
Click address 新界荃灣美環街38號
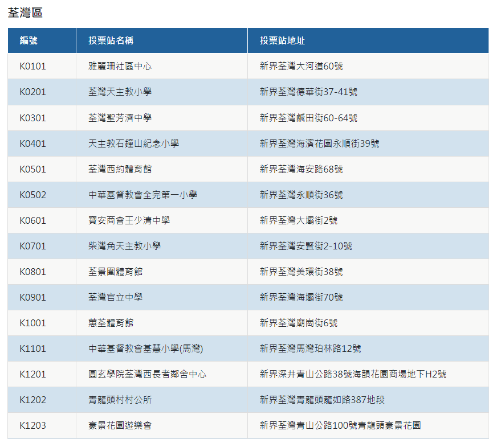click(301, 272)
